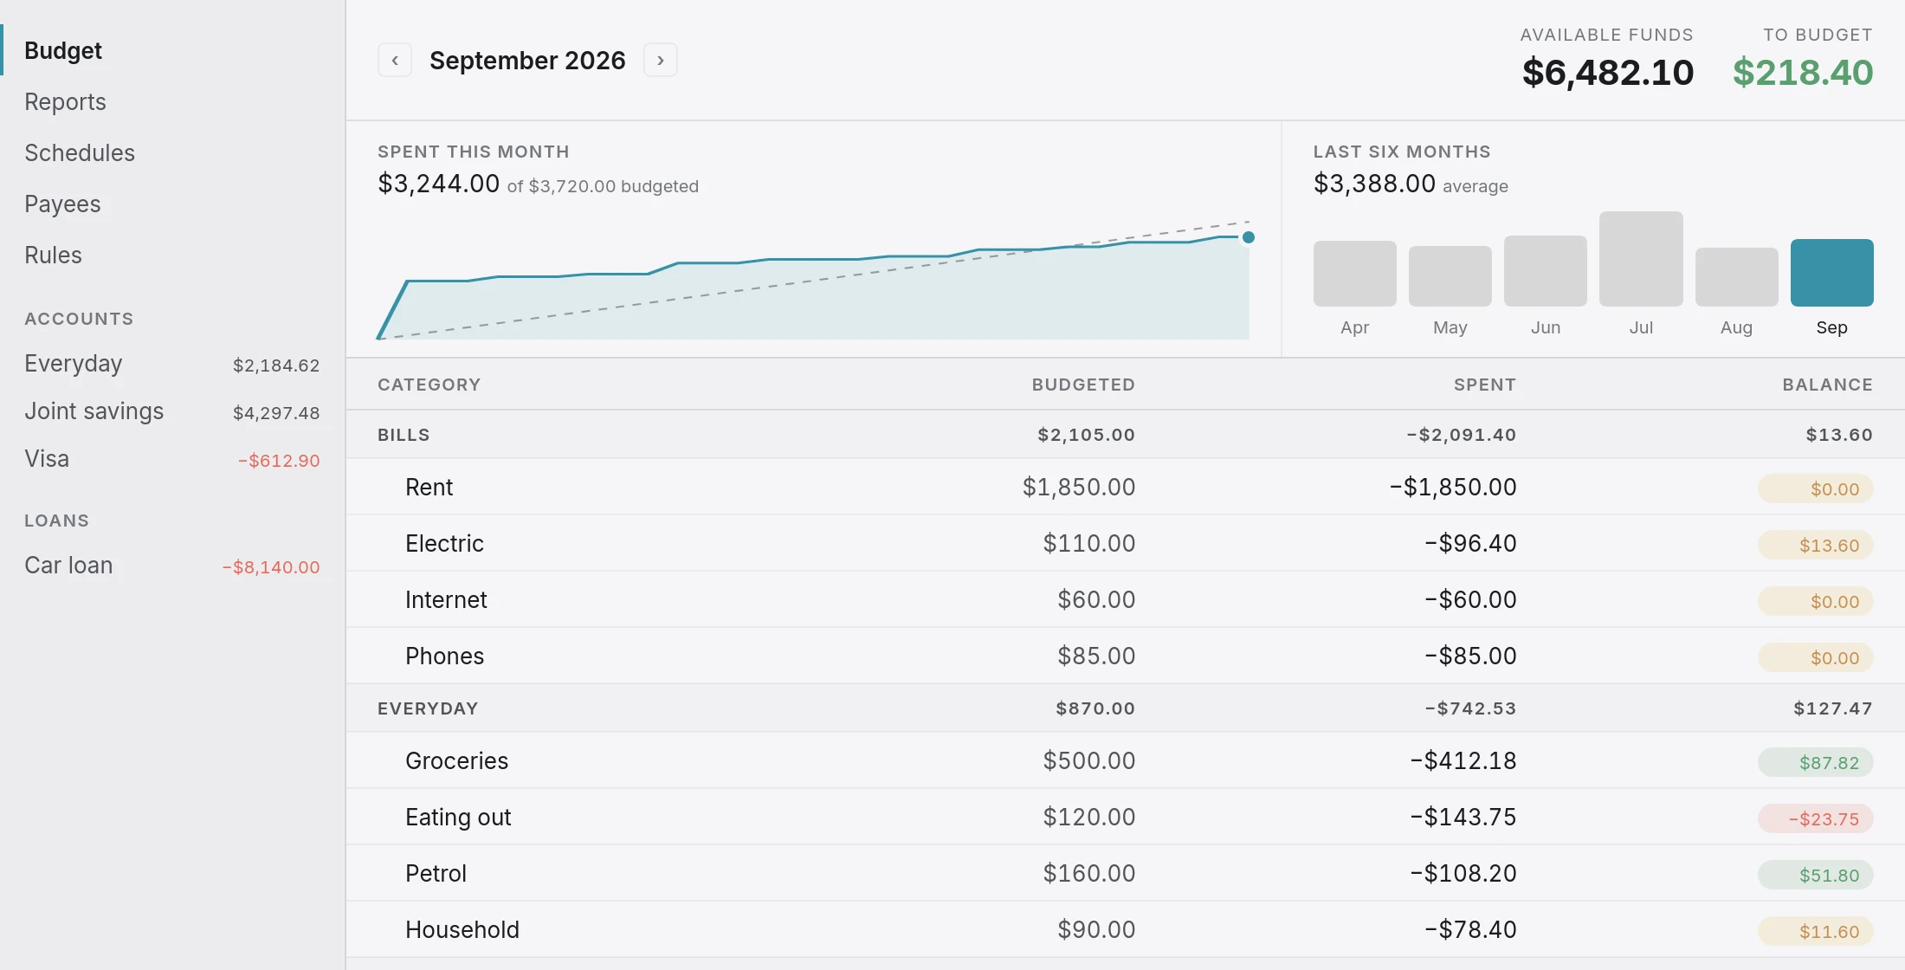
Task: Open the Joint savings account
Action: coord(172,411)
